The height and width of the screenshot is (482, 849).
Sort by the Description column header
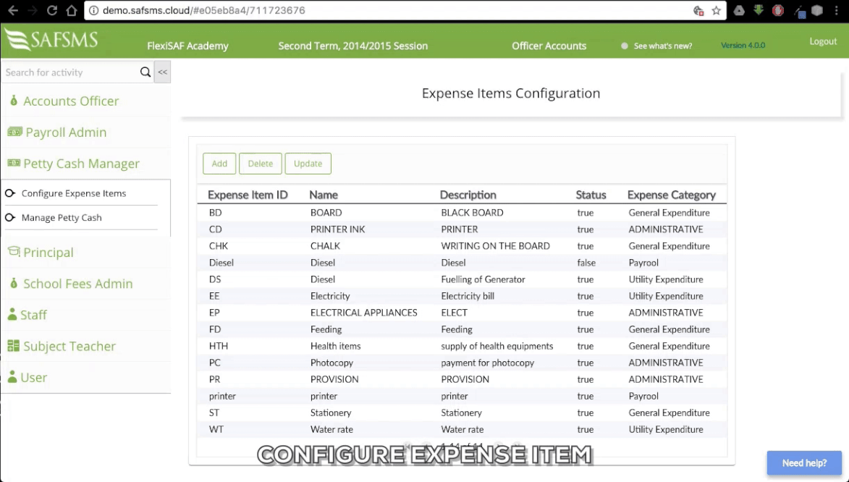[x=468, y=195]
